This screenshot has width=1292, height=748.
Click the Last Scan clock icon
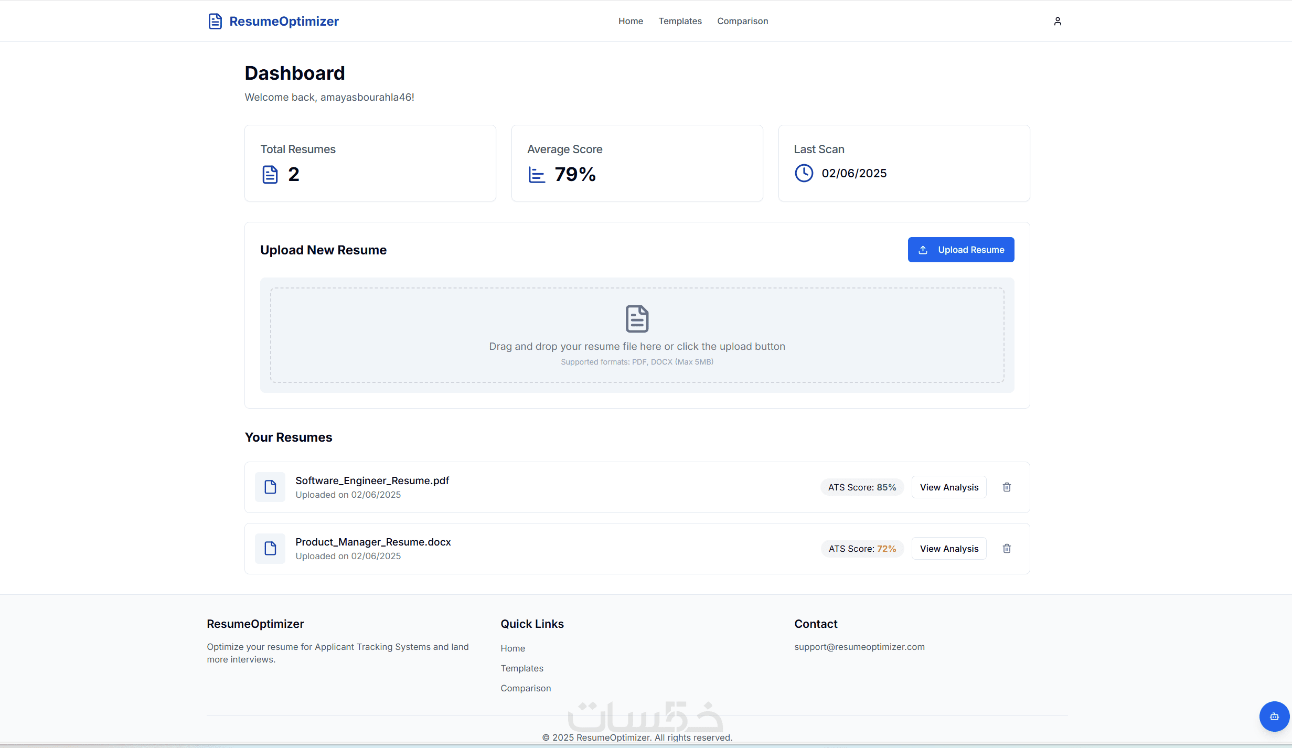tap(804, 173)
